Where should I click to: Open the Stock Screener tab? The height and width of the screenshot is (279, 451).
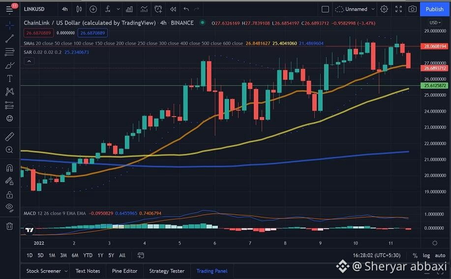43,271
